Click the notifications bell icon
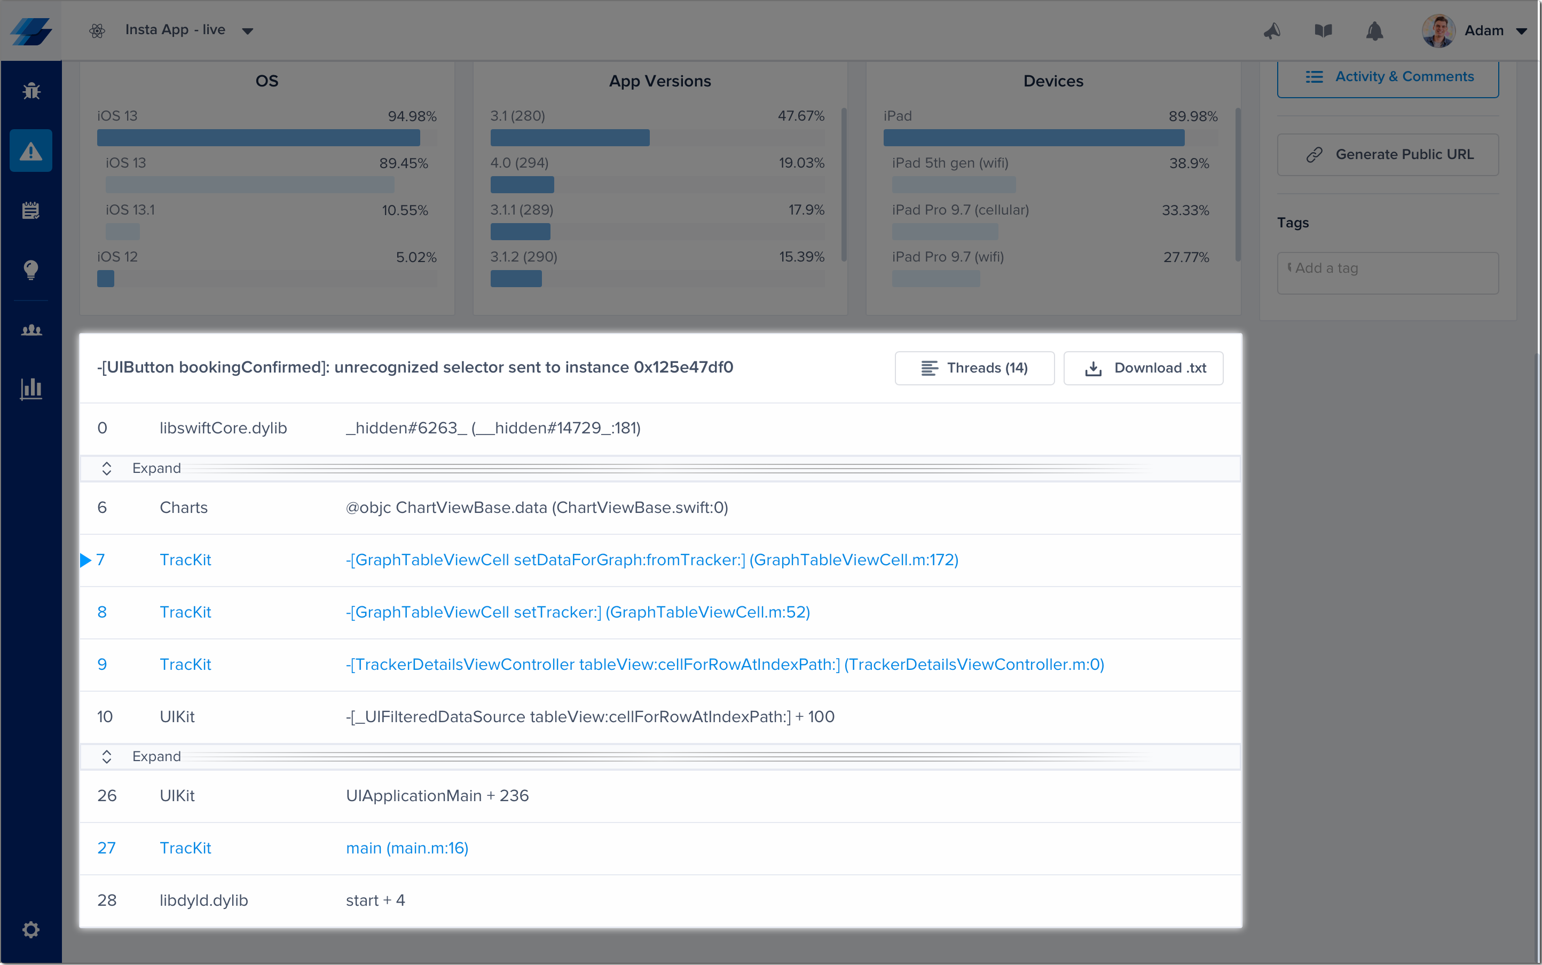 1374,30
